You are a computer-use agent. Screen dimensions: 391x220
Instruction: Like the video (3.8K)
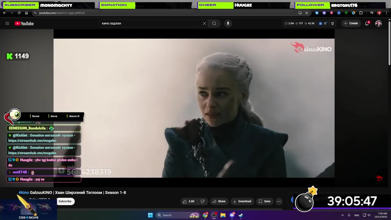(188, 201)
